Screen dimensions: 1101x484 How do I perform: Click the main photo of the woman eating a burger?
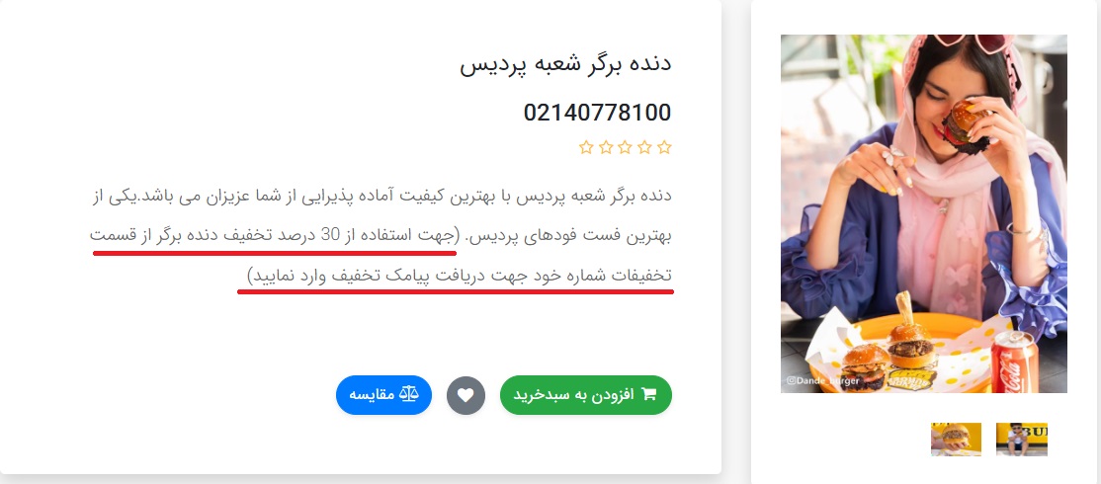pos(923,213)
